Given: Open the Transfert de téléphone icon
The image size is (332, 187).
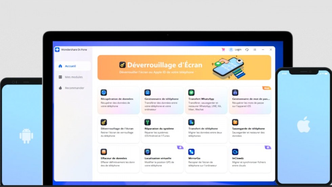Looking at the screenshot, I should (191, 122).
